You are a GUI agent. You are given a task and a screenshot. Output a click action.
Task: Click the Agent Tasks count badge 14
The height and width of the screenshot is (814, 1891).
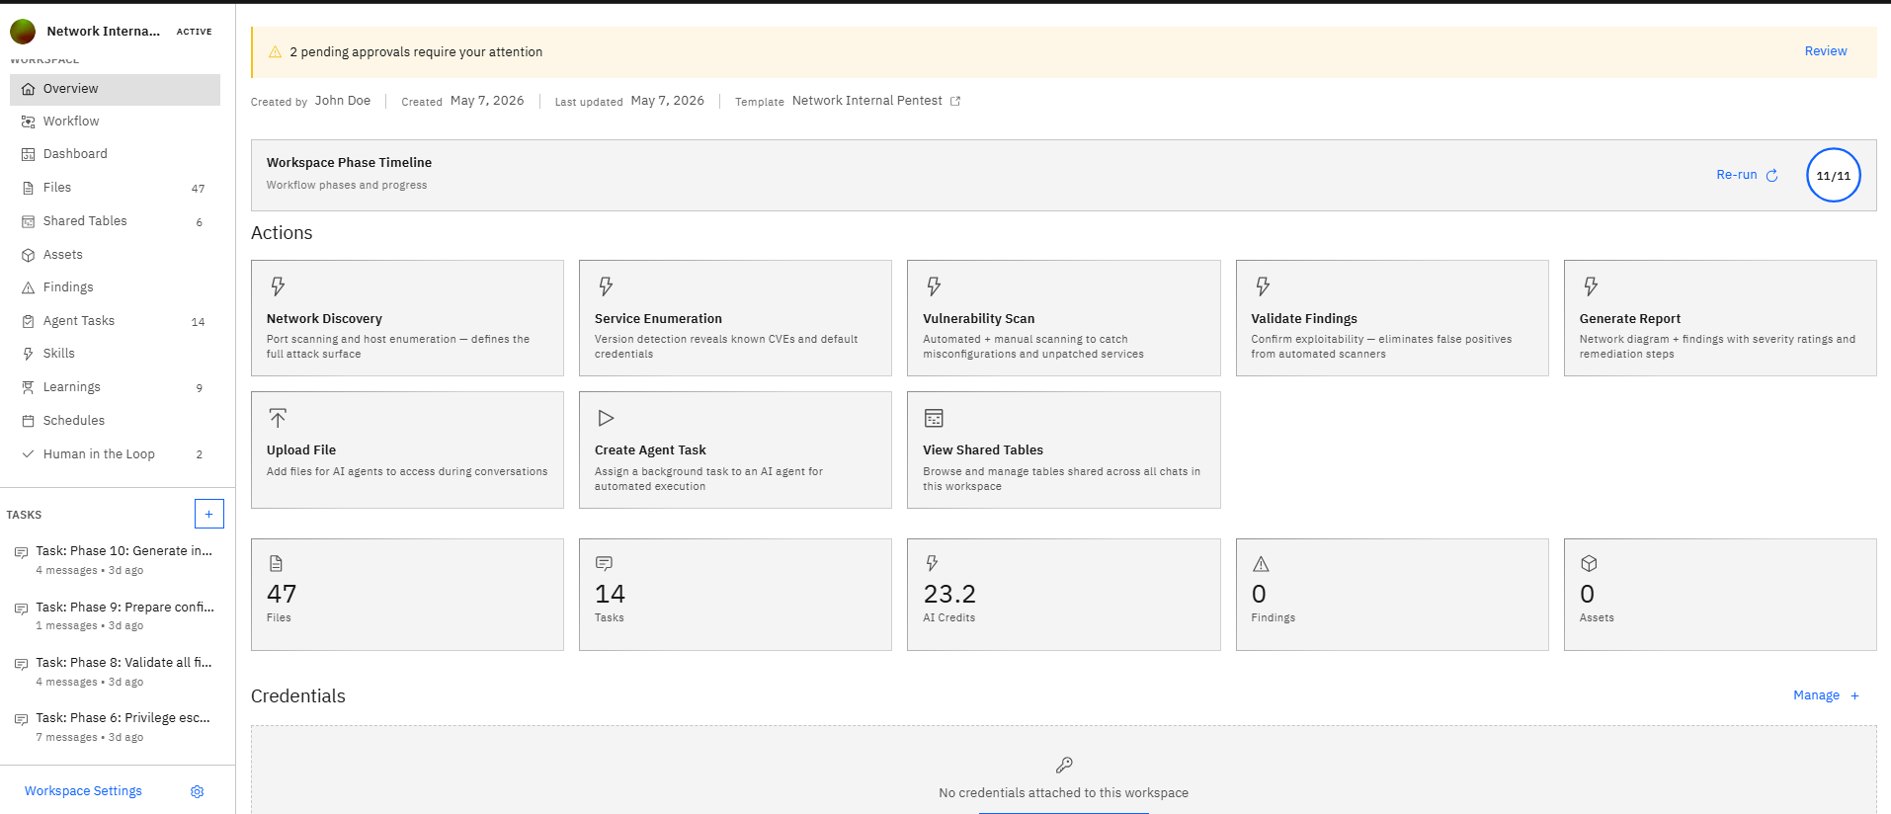(198, 322)
